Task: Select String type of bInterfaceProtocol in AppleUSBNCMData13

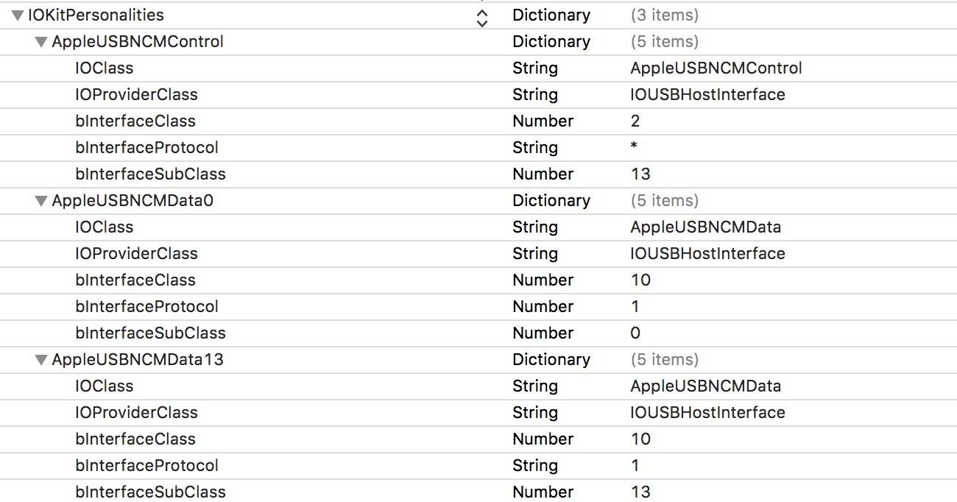Action: click(535, 465)
